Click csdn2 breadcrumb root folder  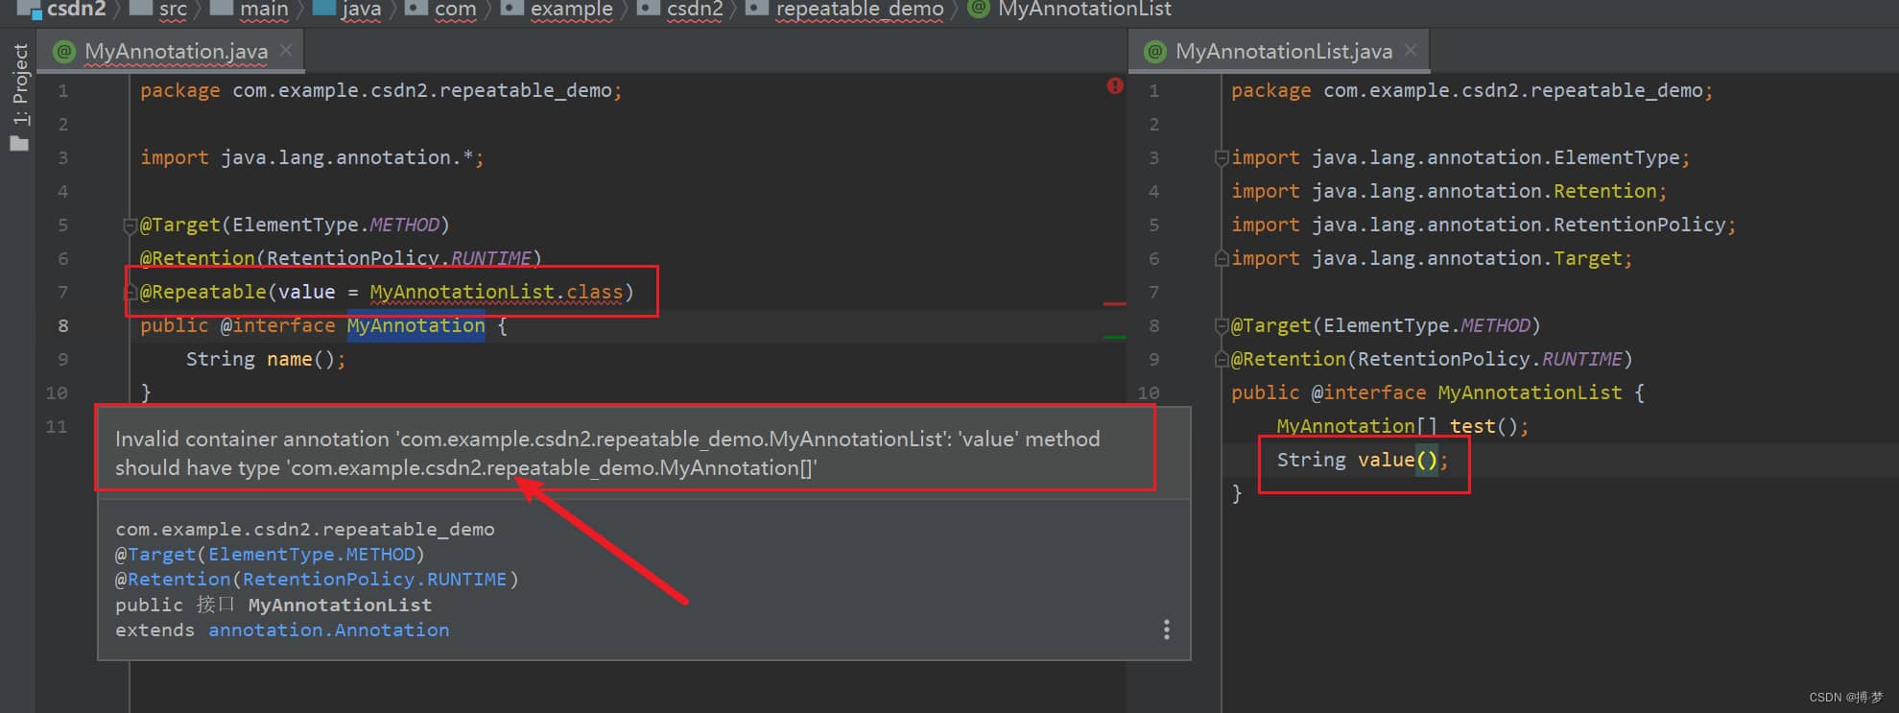63,10
